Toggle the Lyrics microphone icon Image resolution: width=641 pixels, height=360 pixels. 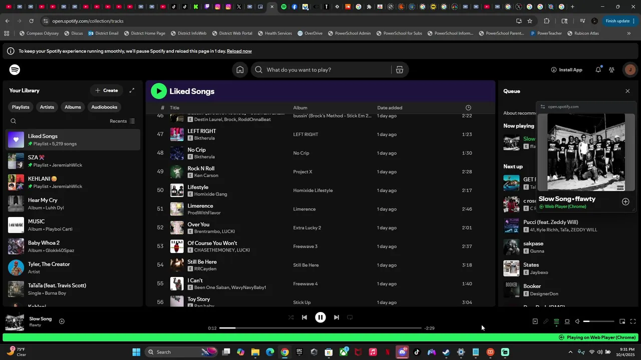(x=546, y=321)
